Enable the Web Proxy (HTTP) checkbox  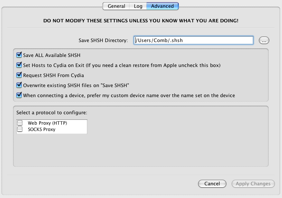pos(20,123)
